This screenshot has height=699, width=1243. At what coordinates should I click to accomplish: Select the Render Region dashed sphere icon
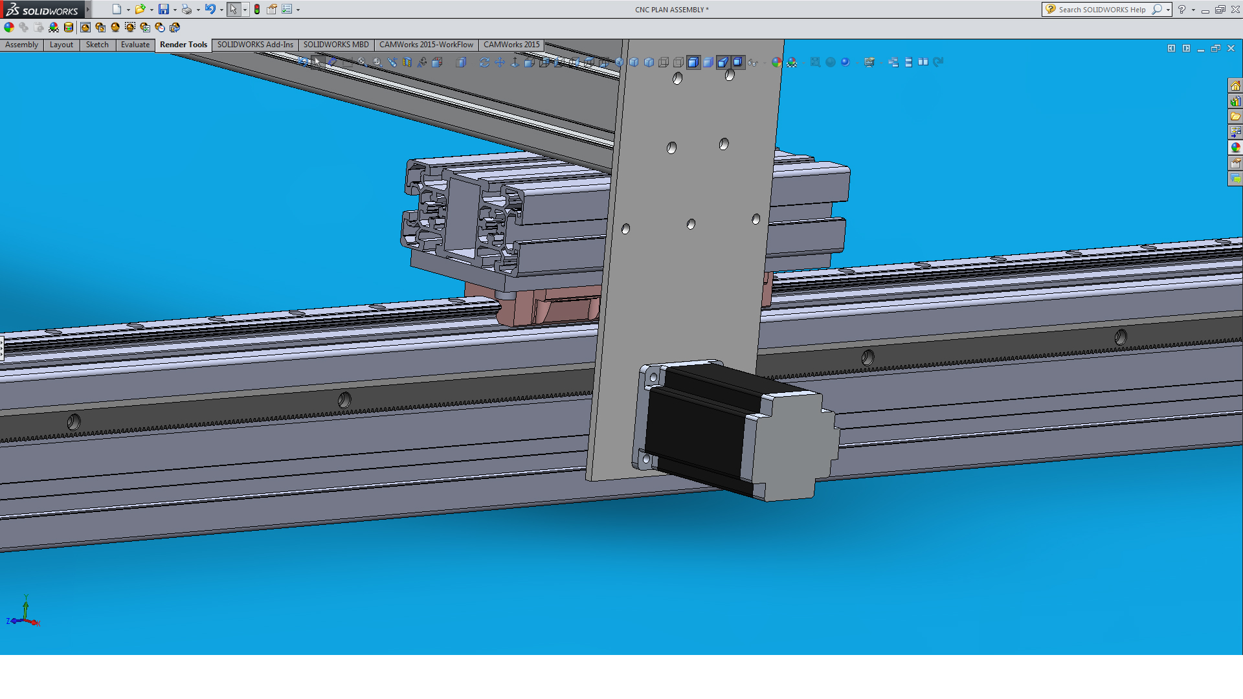coord(130,27)
